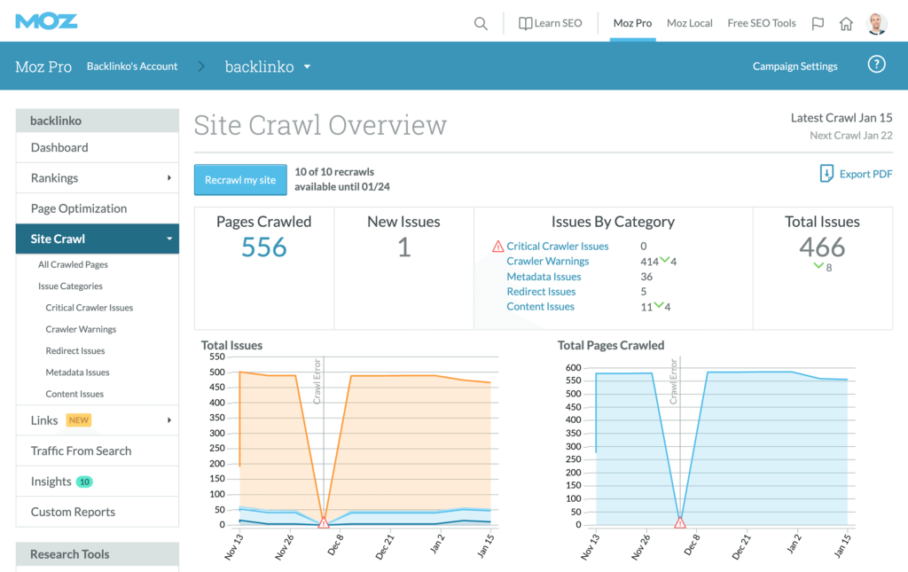Click the Research Tools sidebar header
Screen dimensions: 908x572
98,554
